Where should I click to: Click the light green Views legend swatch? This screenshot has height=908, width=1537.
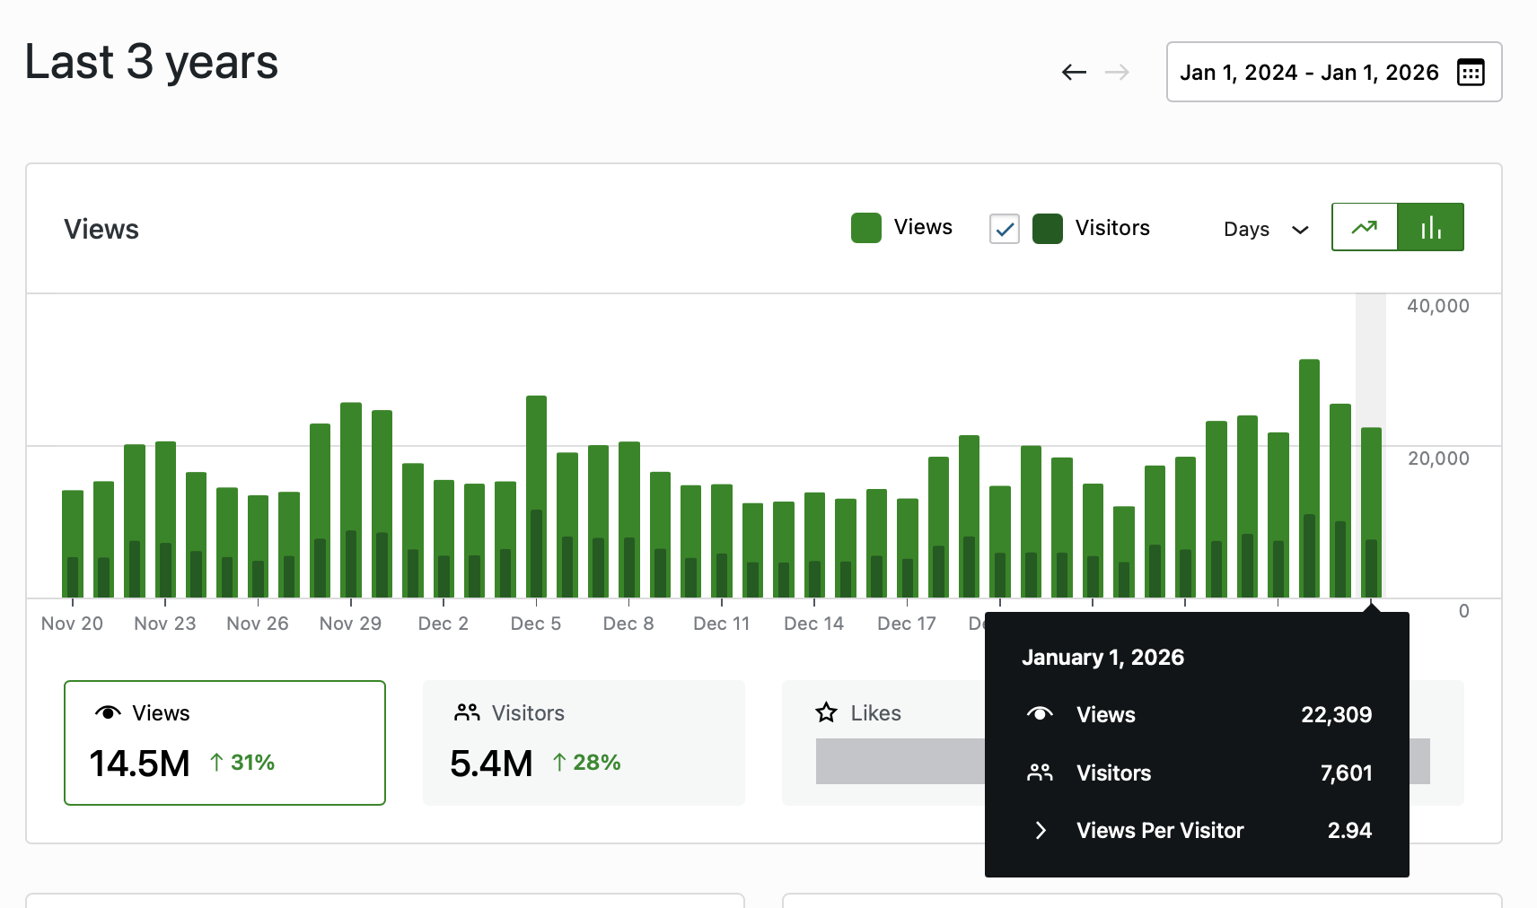click(866, 228)
